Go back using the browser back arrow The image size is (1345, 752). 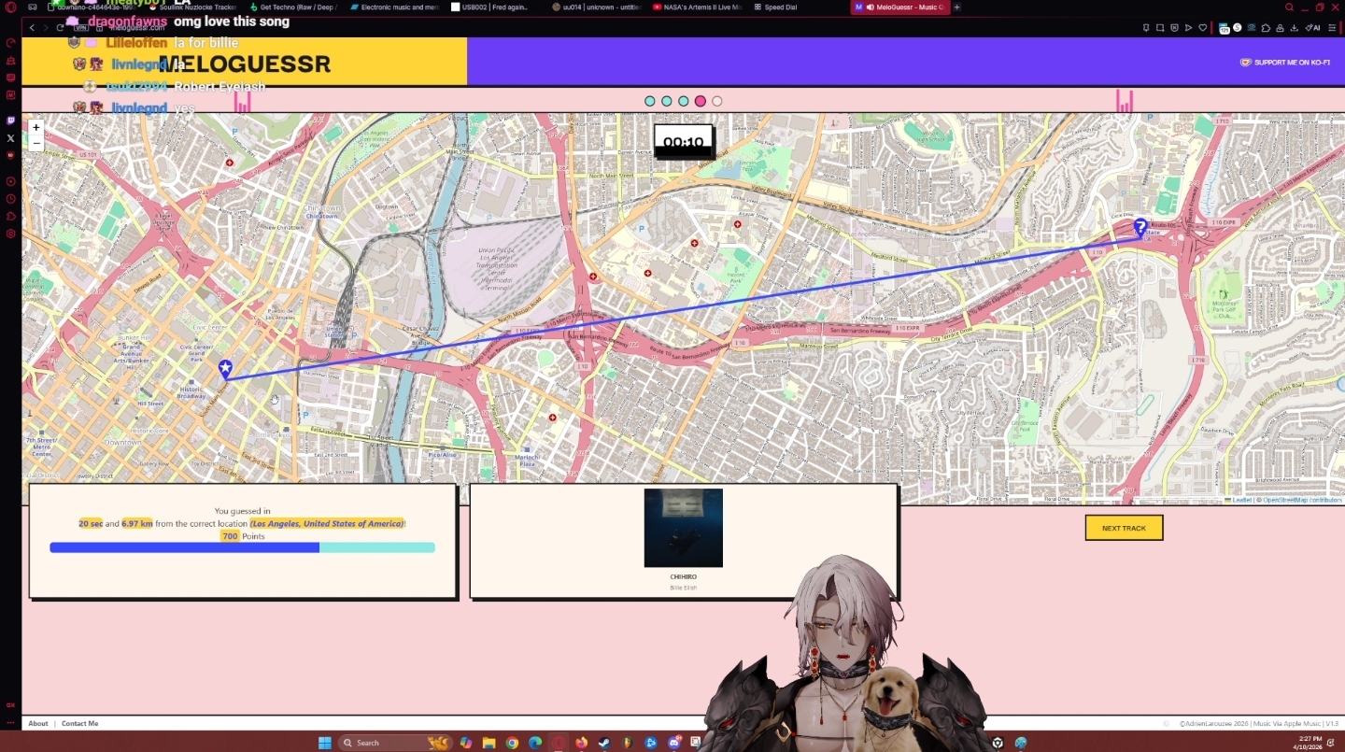click(x=32, y=28)
